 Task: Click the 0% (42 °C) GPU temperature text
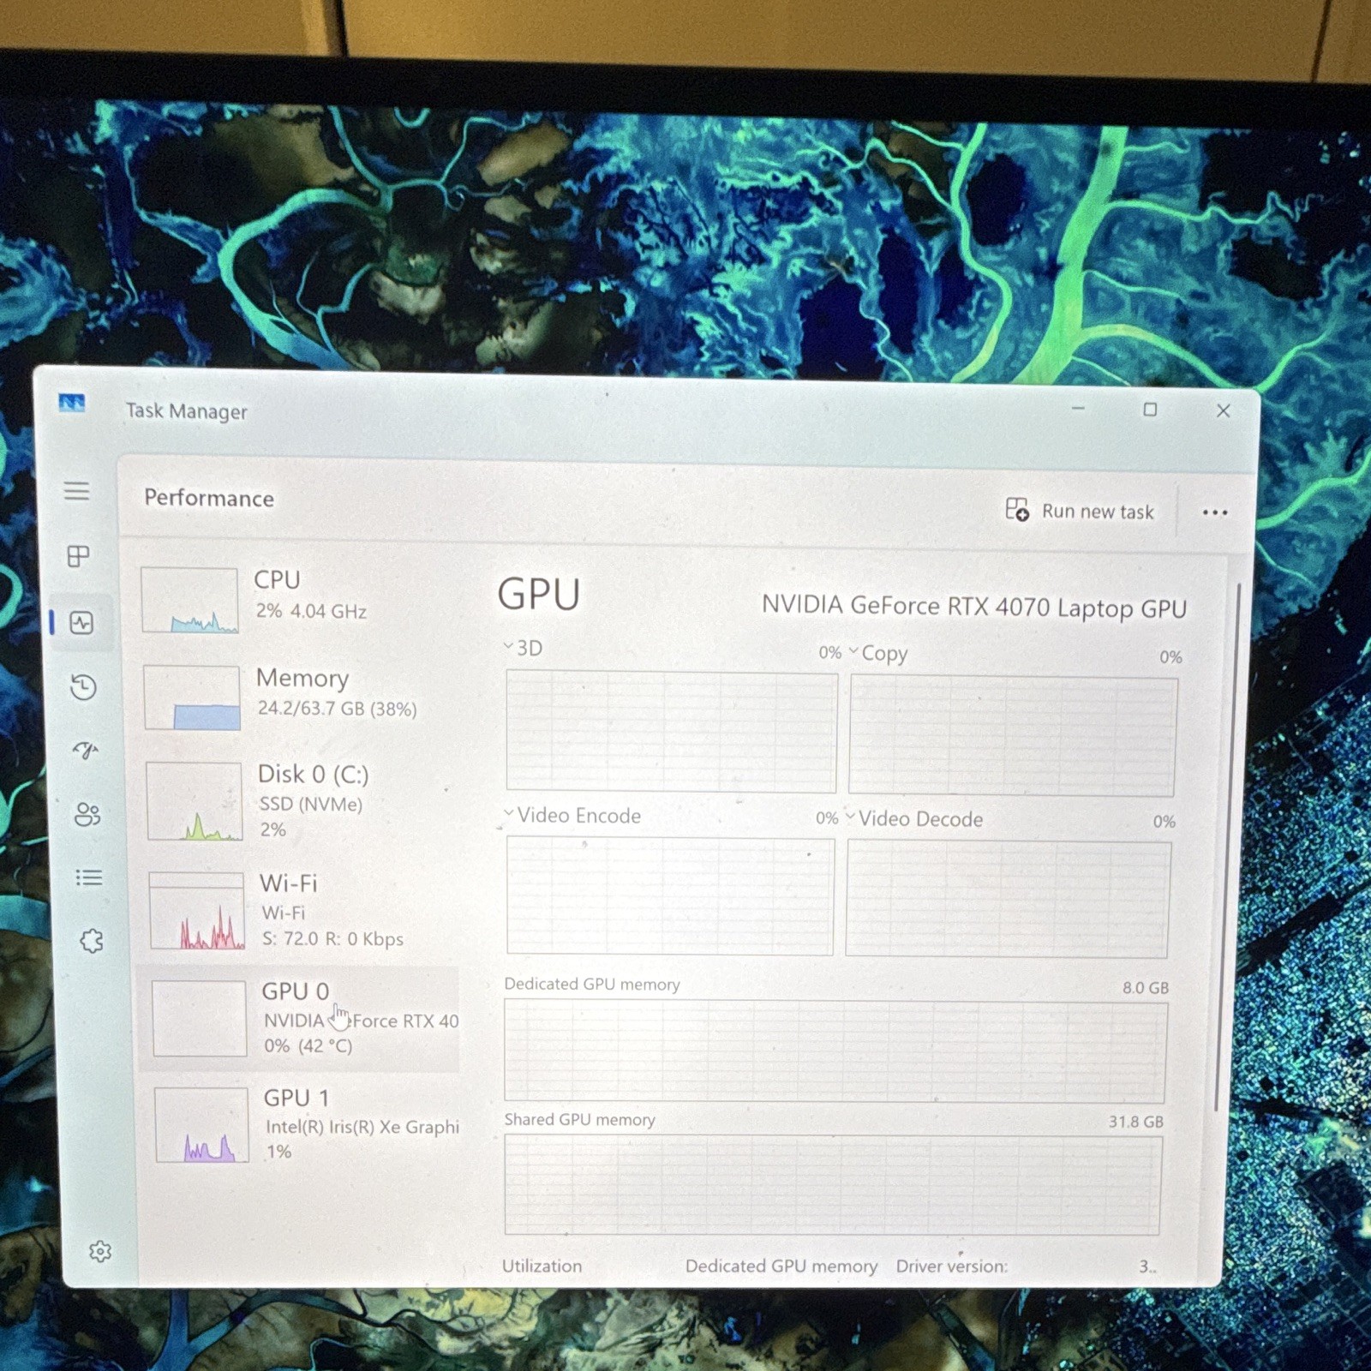[308, 1045]
